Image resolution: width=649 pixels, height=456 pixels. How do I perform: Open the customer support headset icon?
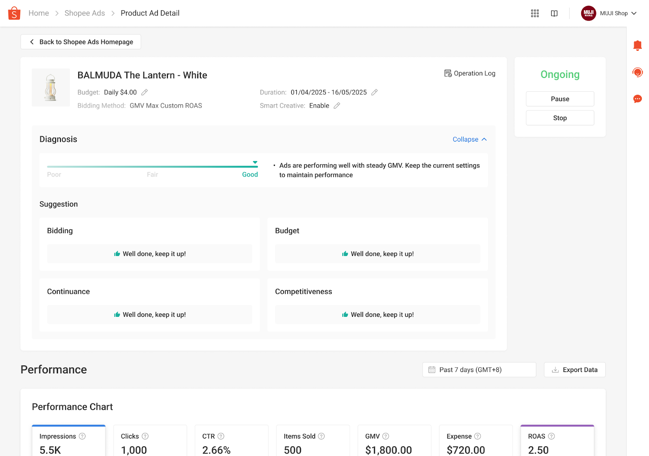click(638, 72)
